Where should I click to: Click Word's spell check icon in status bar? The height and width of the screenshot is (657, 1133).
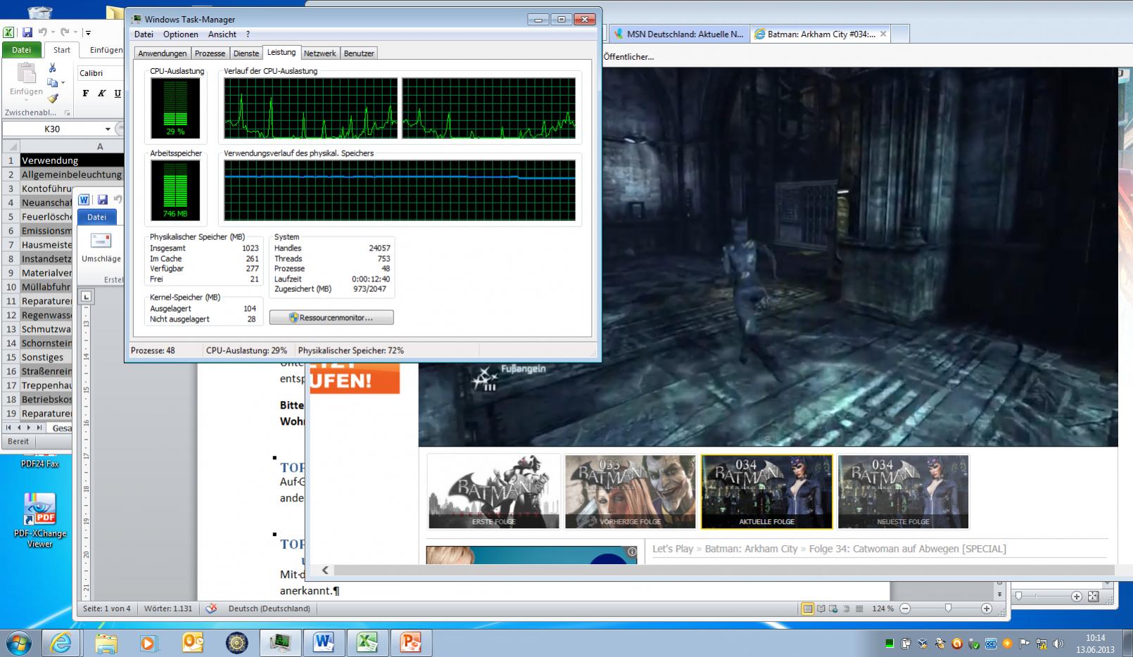[210, 608]
